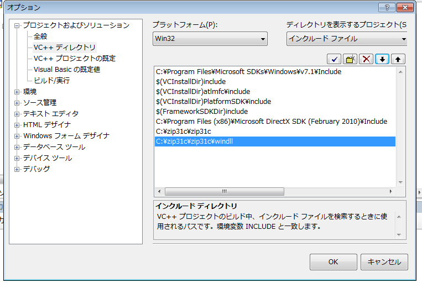Click キャンセル button
The image size is (422, 288).
tap(384, 261)
